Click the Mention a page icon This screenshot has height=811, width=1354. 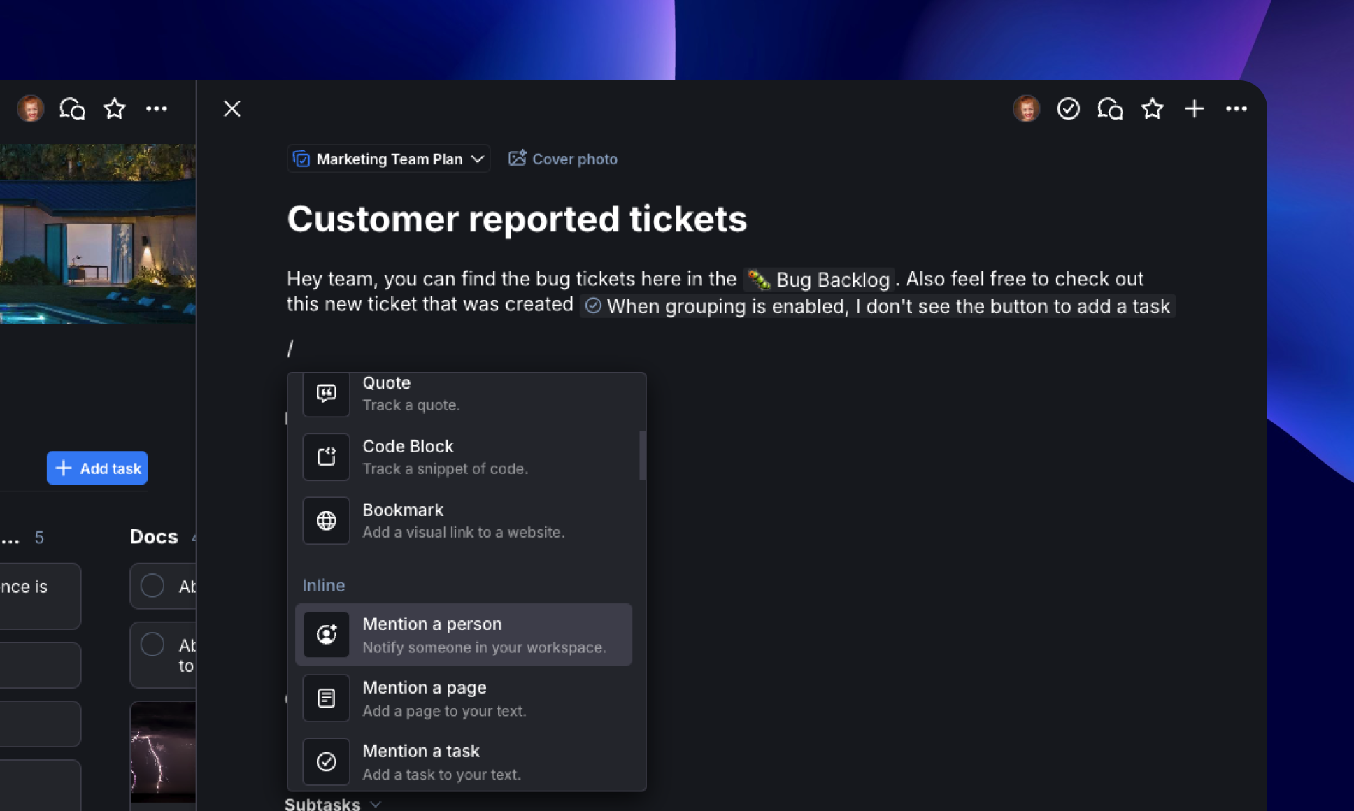(327, 698)
